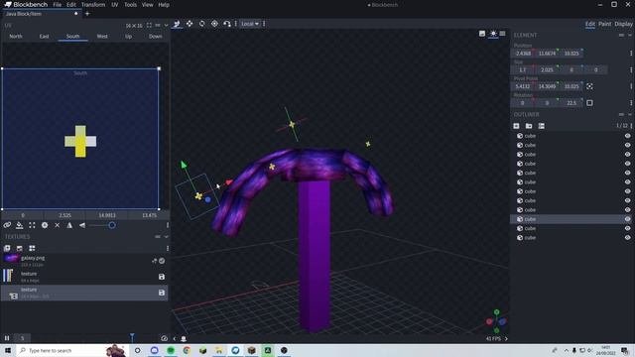Image resolution: width=635 pixels, height=357 pixels.
Task: Click the center pivot icon
Action: coord(589,86)
